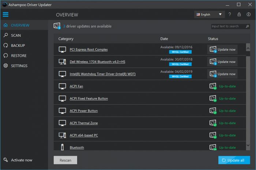This screenshot has height=170, width=256.
Task: Open ACPI Fixed Feature Button link
Action: (x=89, y=98)
